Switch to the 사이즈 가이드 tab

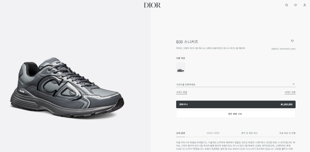click(213, 133)
